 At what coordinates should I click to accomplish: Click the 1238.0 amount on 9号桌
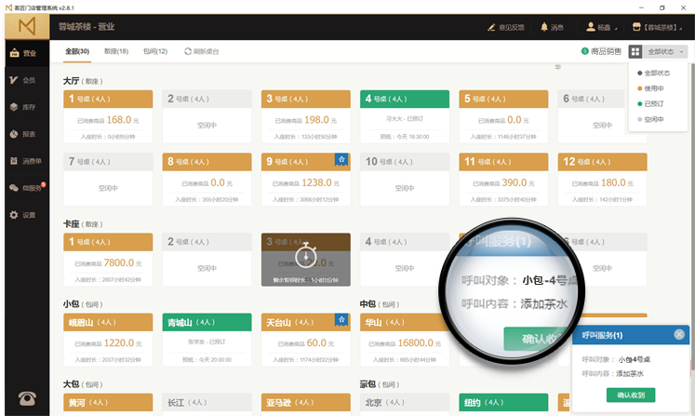pyautogui.click(x=316, y=182)
